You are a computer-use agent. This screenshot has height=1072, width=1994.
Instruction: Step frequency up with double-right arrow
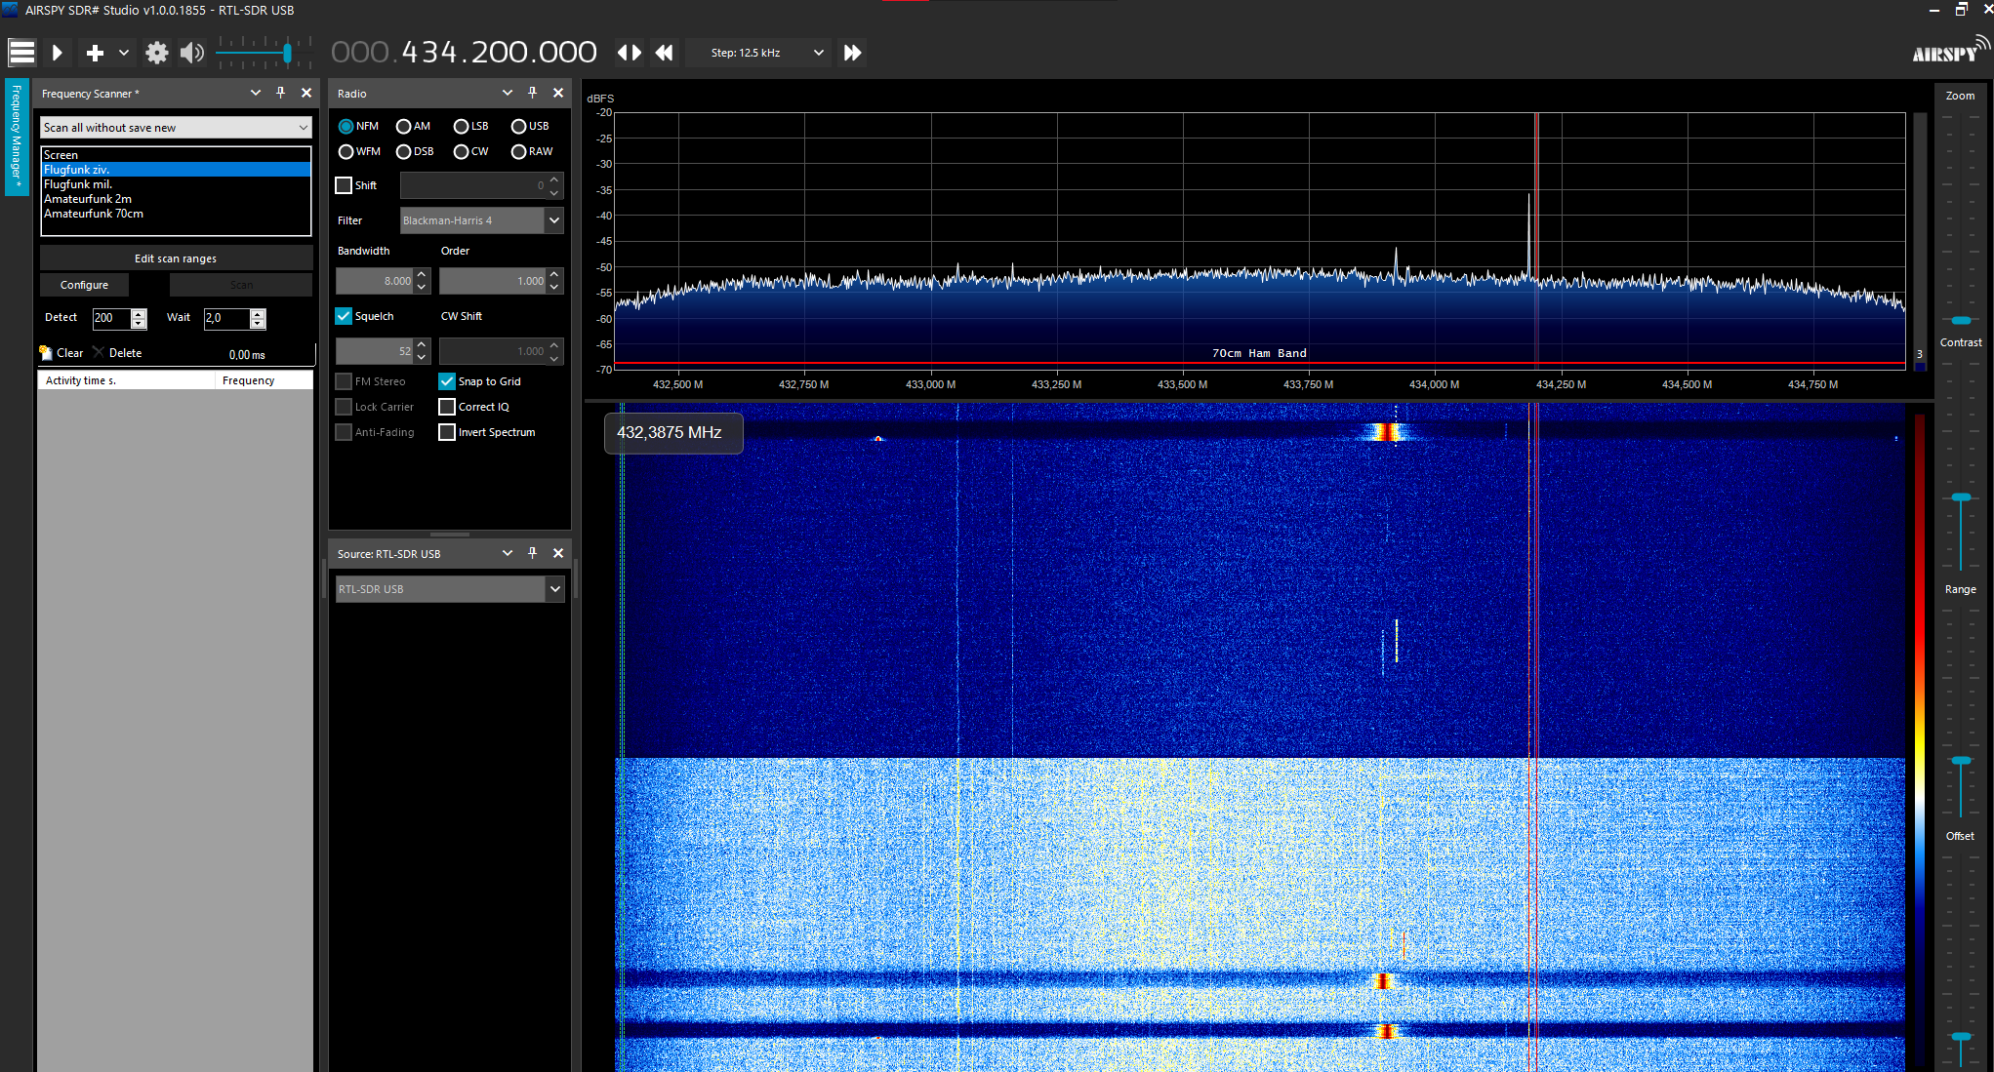[x=852, y=53]
